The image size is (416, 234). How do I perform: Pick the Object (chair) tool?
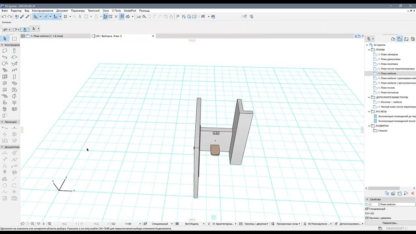tap(5, 103)
